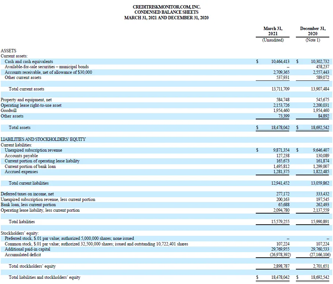Click the '(Unaudited)' label
333x284 pixels.
273,40
